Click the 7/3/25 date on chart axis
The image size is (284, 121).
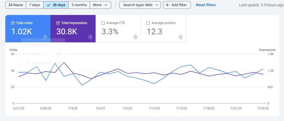coord(73,109)
